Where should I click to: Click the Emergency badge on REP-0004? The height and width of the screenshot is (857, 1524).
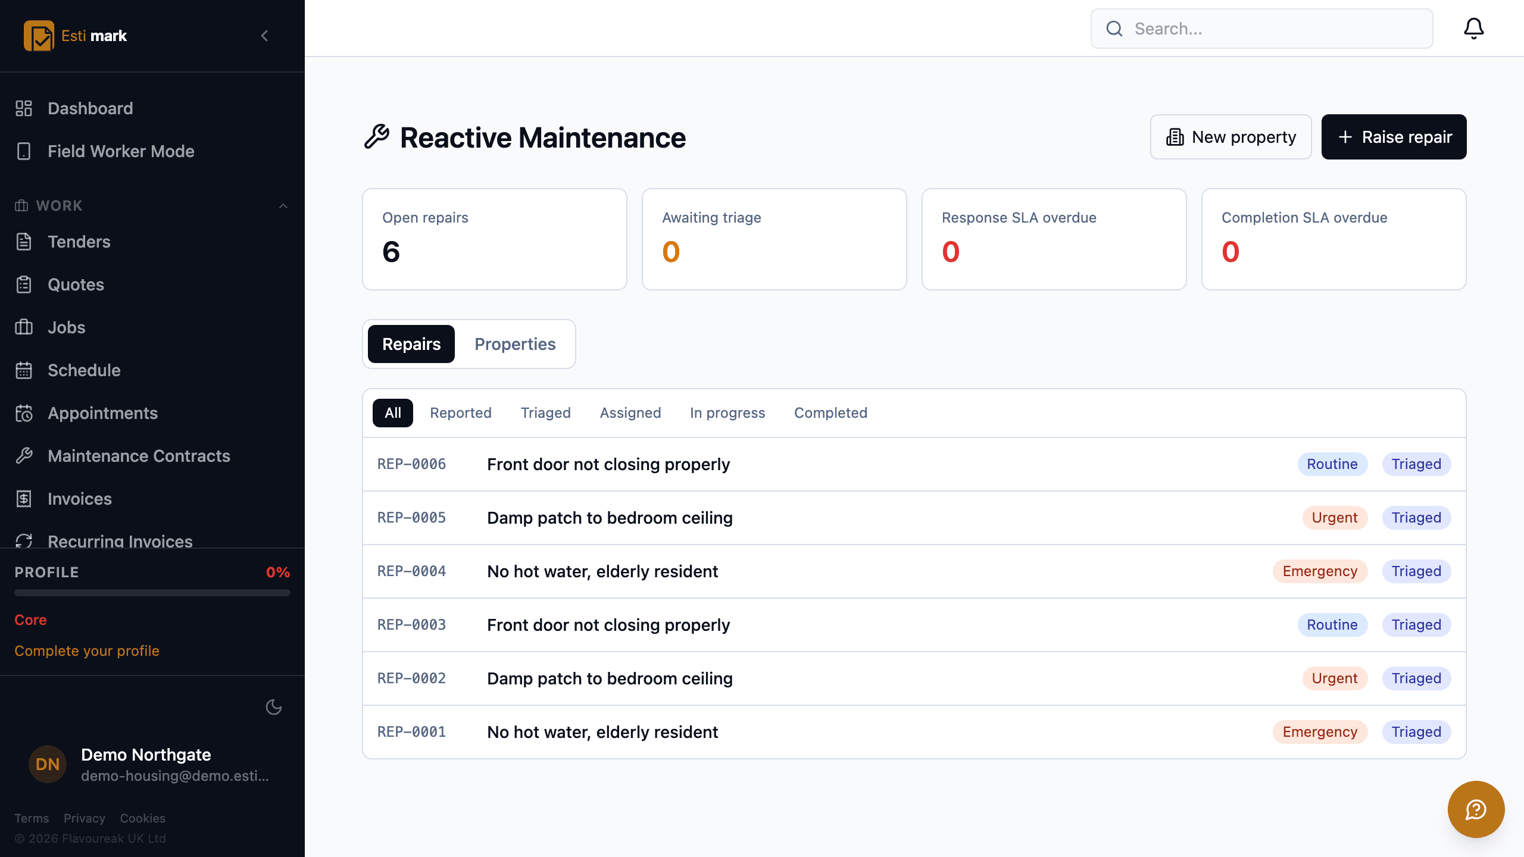click(1320, 571)
